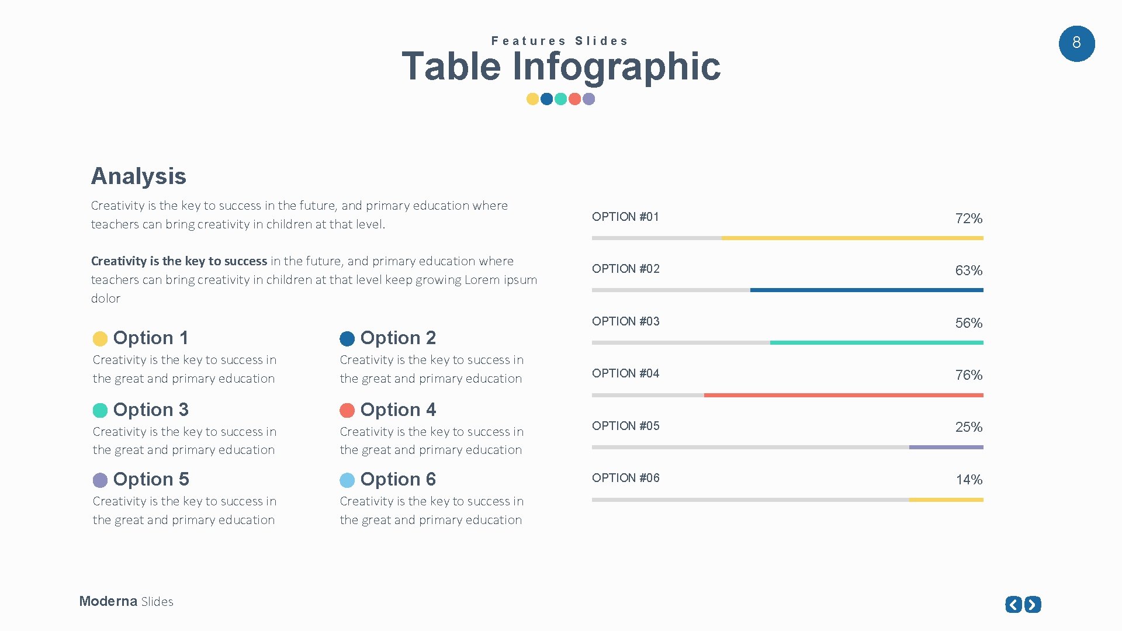The height and width of the screenshot is (631, 1122).
Task: Click the Features Slides subtitle
Action: pos(560,41)
